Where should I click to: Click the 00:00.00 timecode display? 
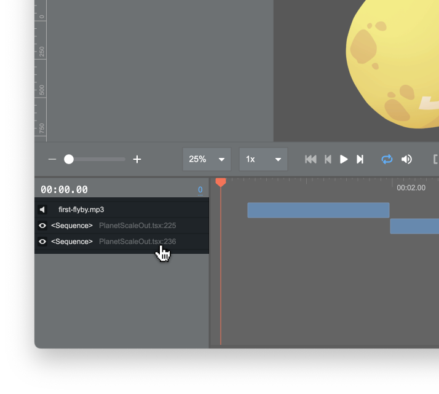click(64, 190)
